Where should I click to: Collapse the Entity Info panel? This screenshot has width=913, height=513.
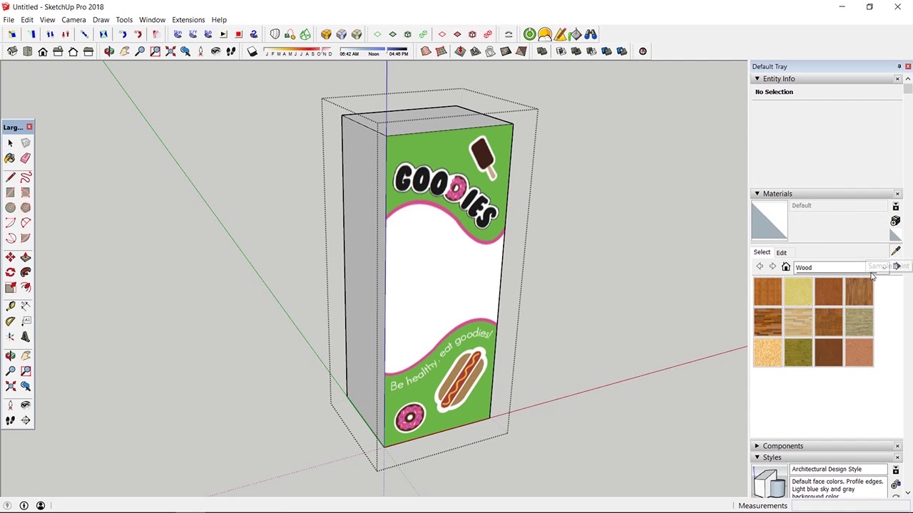click(758, 79)
